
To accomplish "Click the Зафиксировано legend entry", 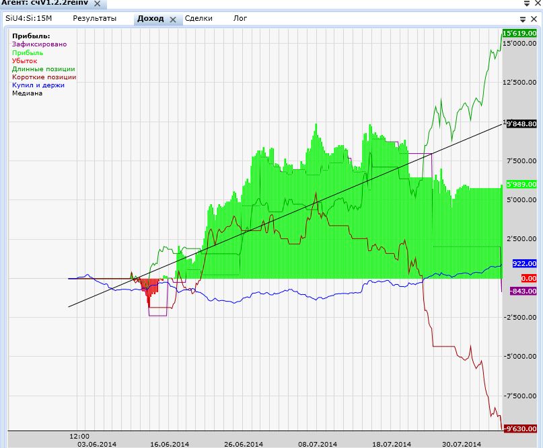I will point(40,44).
